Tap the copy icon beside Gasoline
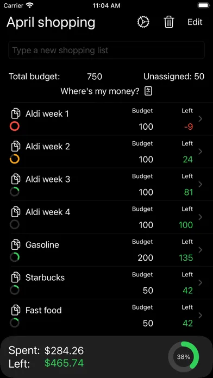This screenshot has width=213, height=378. click(16, 245)
